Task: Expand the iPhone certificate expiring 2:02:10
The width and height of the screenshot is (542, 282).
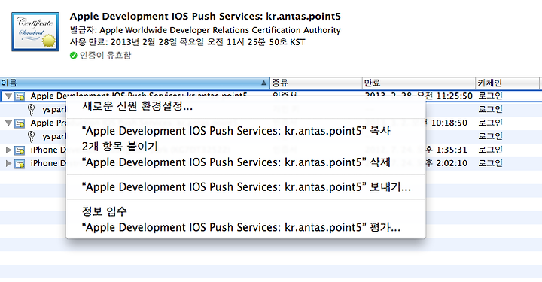Action: tap(8, 163)
